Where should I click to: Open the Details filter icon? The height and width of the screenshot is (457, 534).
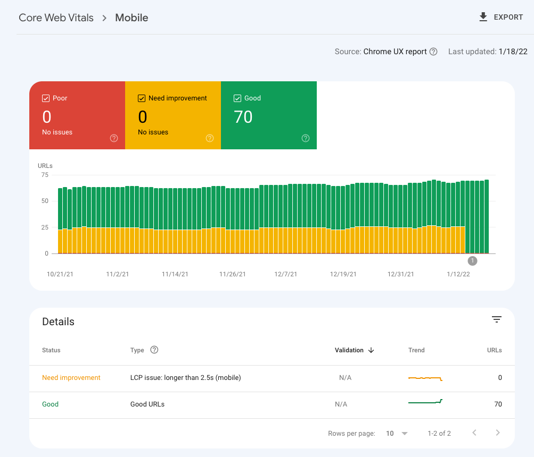point(497,319)
